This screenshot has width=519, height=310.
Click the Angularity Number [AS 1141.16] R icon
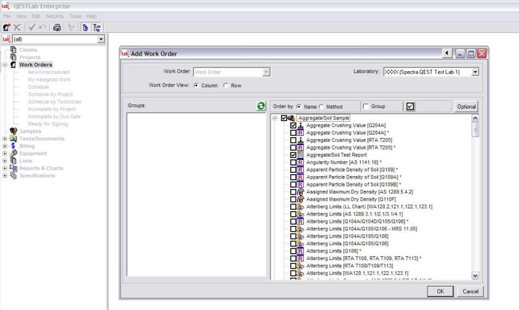click(301, 162)
